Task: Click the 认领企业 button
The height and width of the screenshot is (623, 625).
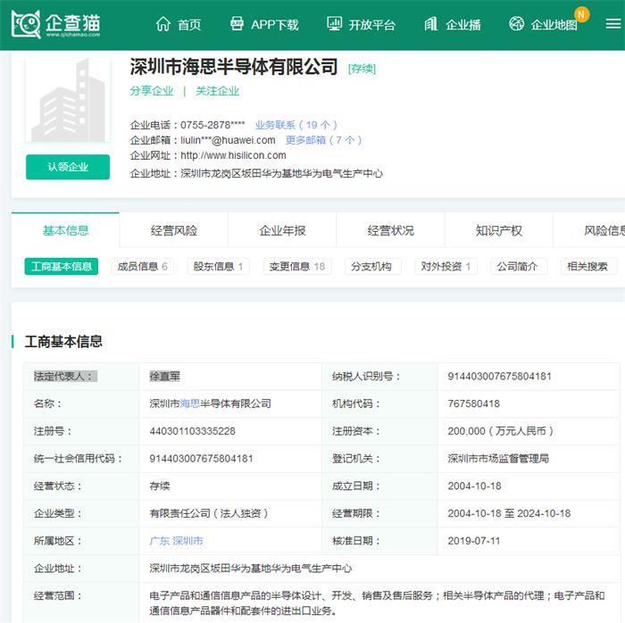Action: tap(68, 167)
